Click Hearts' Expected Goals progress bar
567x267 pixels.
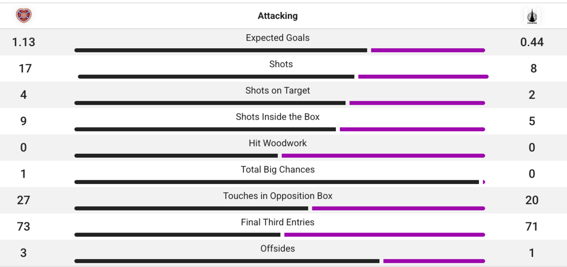[x=221, y=50]
